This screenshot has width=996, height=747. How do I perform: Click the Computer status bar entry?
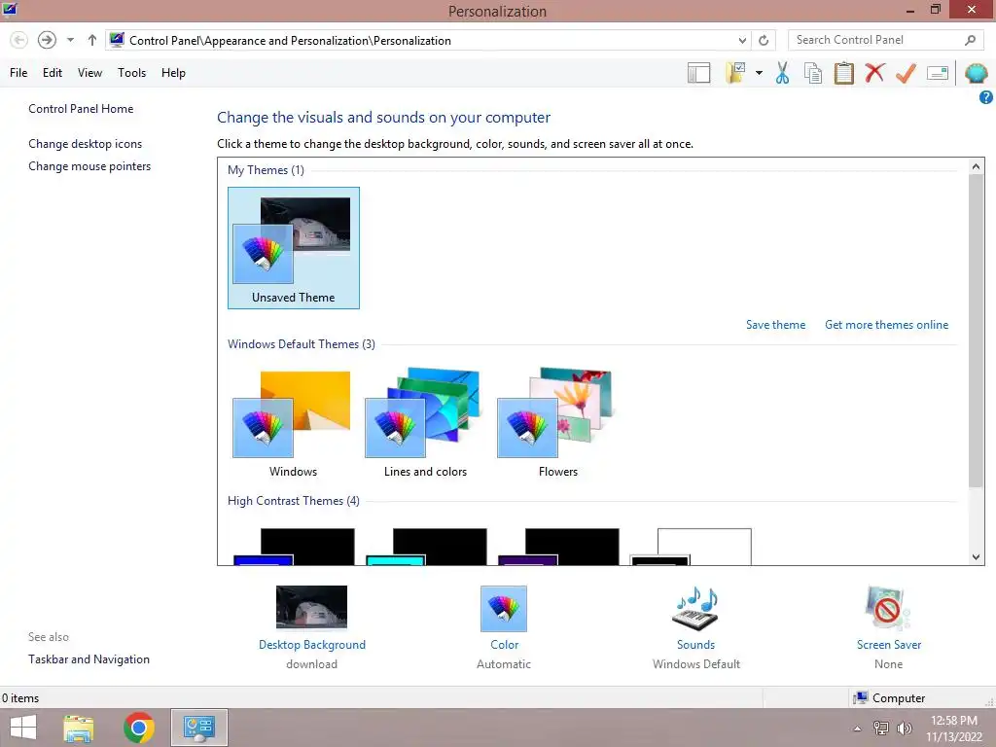[889, 698]
